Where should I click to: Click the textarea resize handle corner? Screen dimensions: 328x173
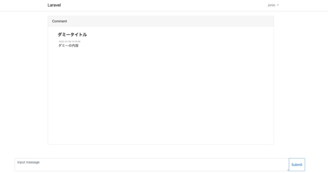coord(287,170)
